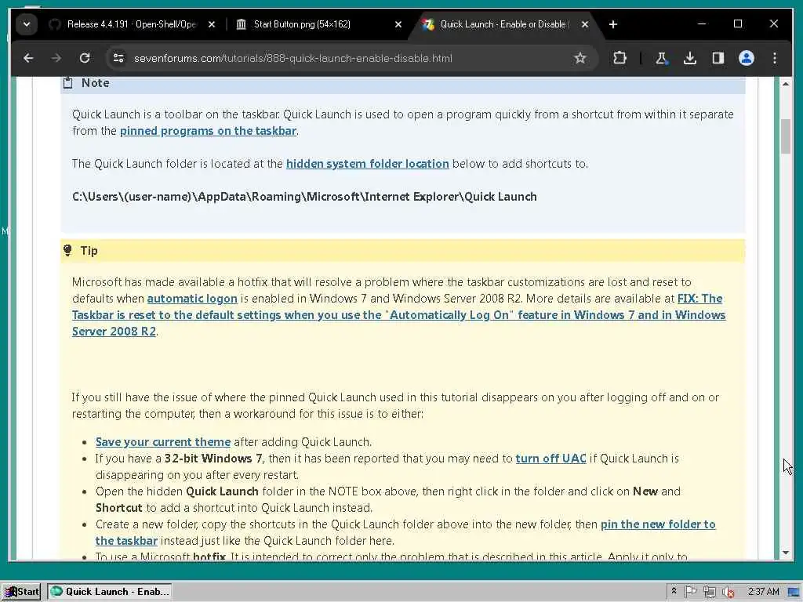Maximize the Chrome window
Screen dimensions: 803x602
click(x=738, y=24)
